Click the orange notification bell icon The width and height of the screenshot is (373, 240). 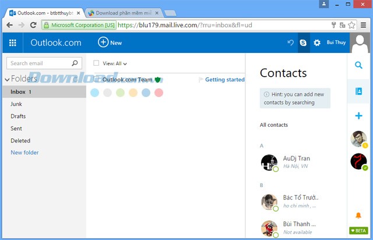[x=358, y=216]
